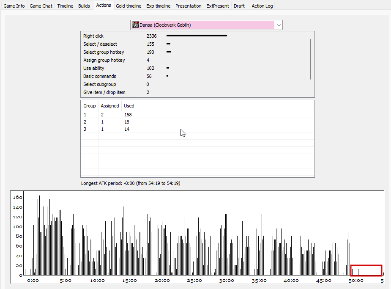The width and height of the screenshot is (391, 289).
Task: Open the Gold timeline tab
Action: point(129,6)
